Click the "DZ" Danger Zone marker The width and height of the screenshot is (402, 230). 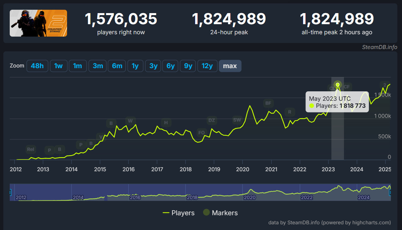[212, 121]
